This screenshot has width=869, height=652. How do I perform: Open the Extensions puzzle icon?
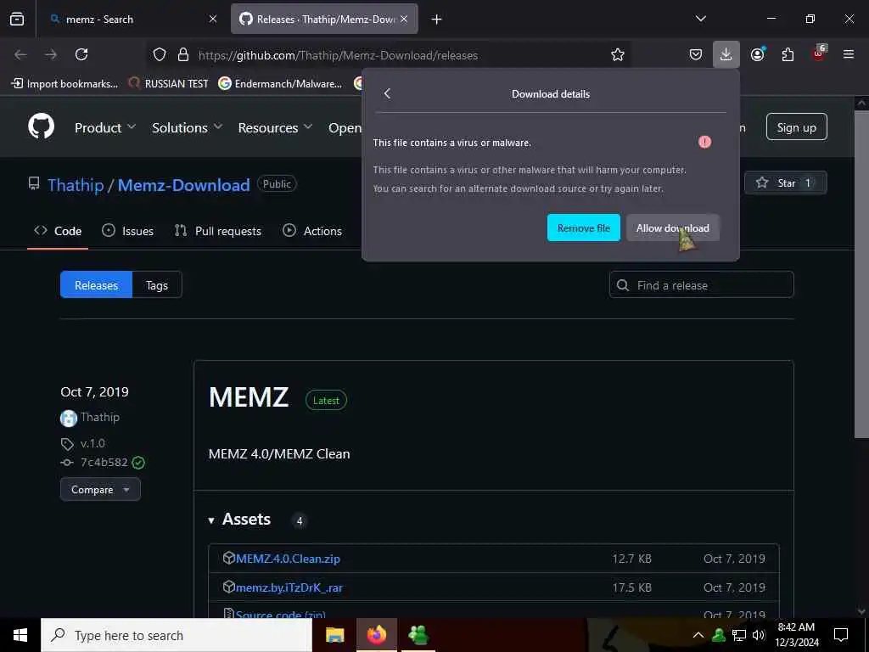pos(788,54)
